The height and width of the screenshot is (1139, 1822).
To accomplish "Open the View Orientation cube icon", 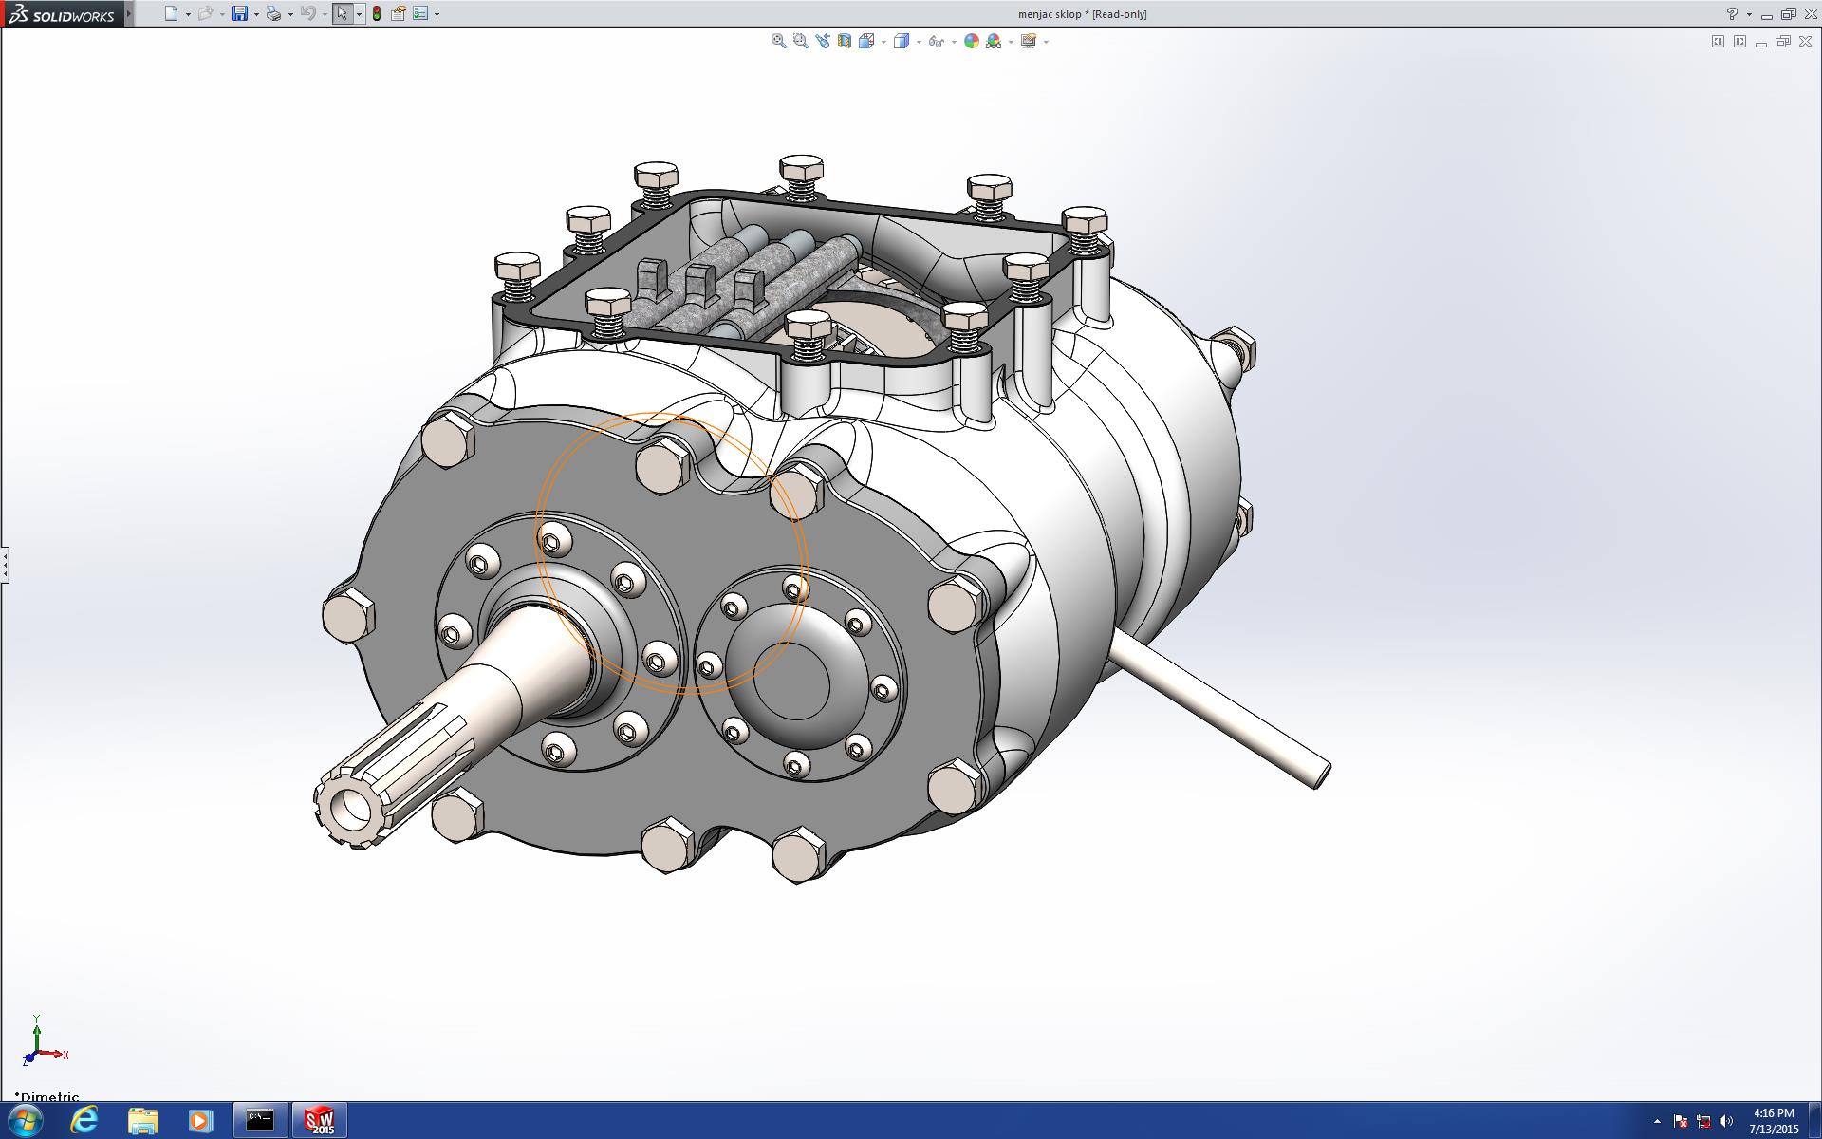I will 865,41.
